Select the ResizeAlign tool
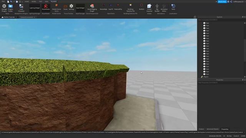246x138 pixels. pos(103,7)
